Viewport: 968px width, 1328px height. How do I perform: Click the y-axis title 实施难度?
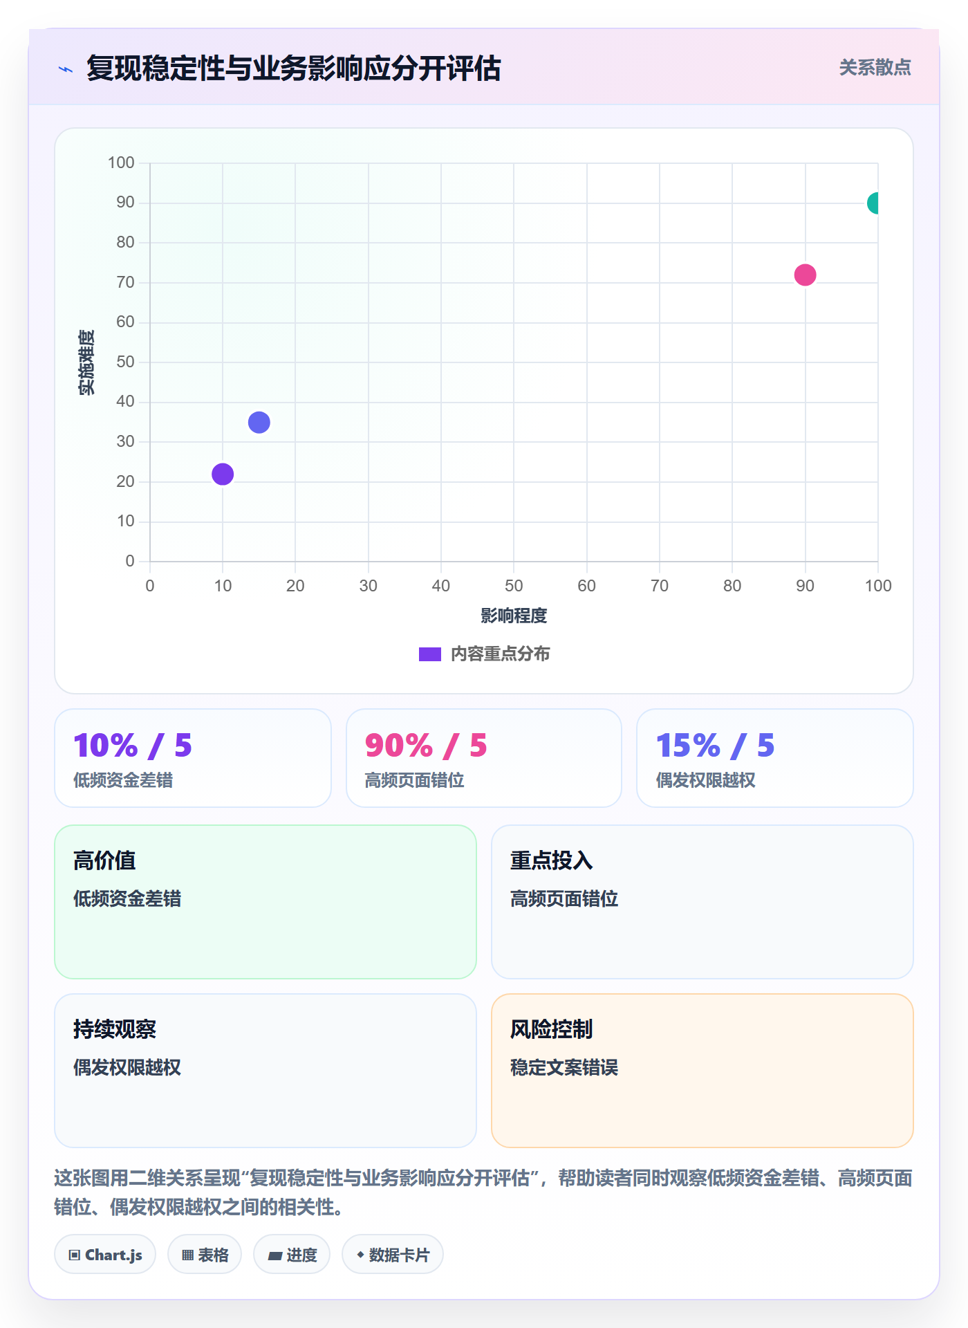tap(86, 362)
